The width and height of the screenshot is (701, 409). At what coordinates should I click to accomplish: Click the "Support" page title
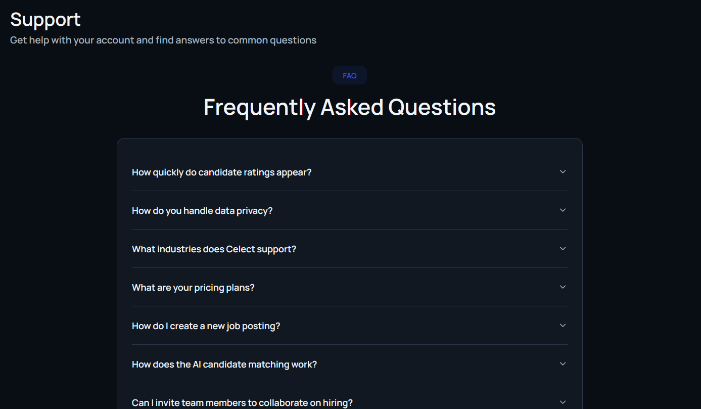pos(45,20)
